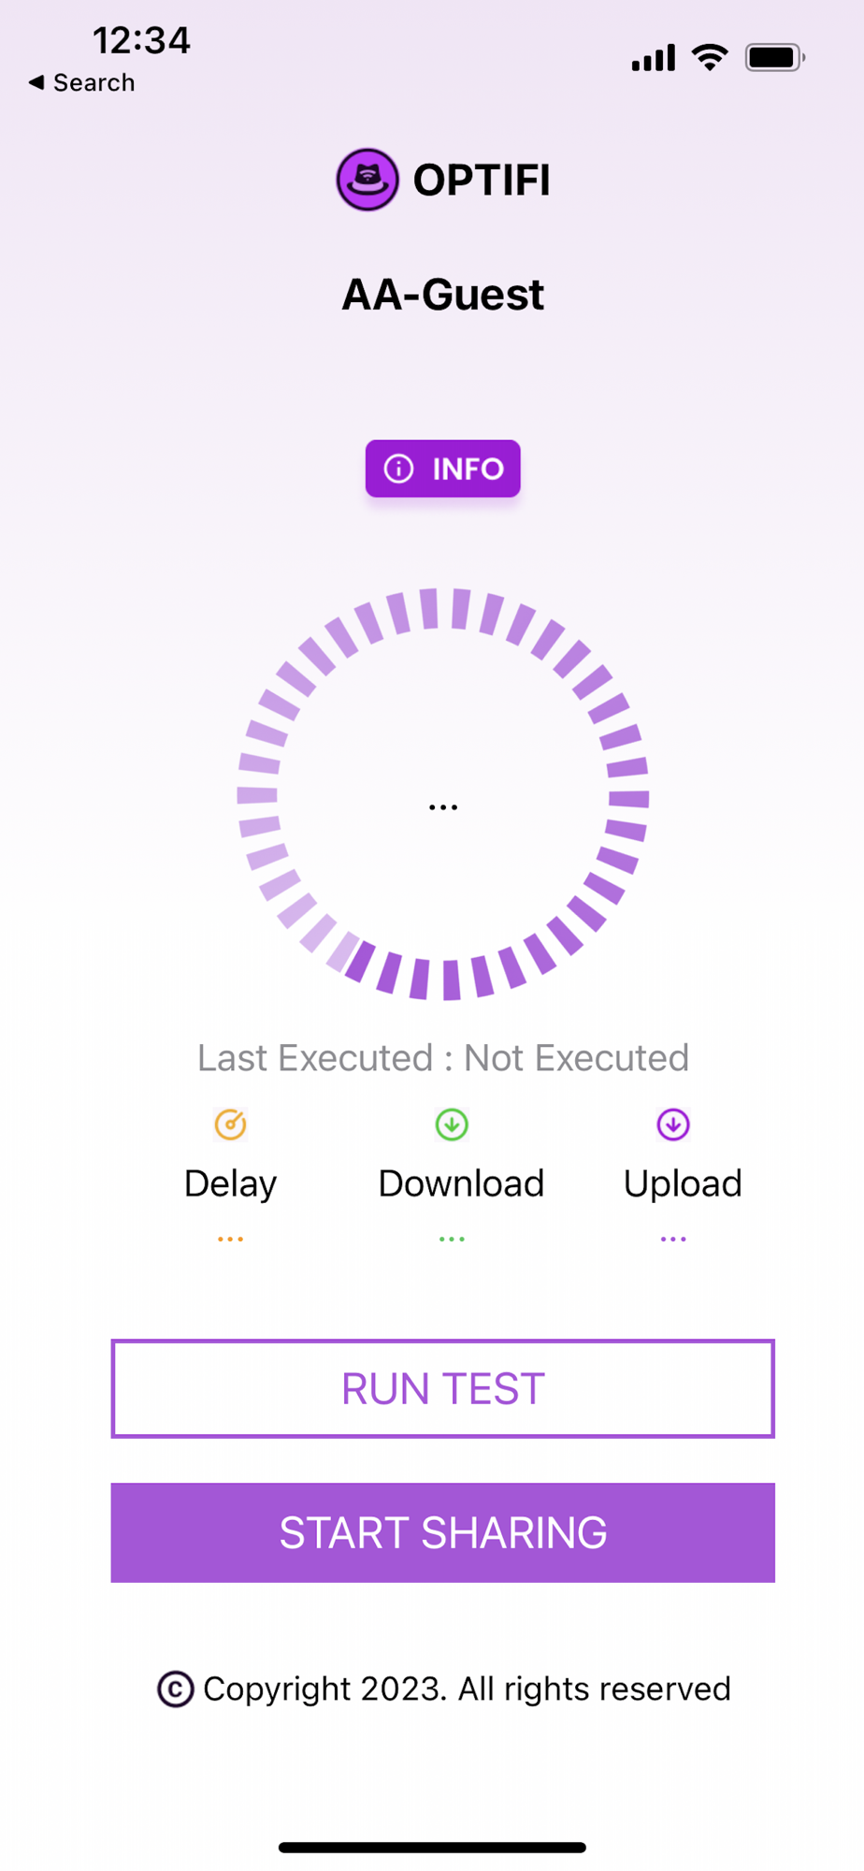
Task: Tap the OPTIFI hat logo icon
Action: point(367,180)
